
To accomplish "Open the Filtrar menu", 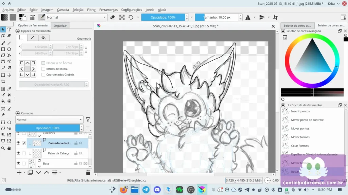I will (91, 10).
